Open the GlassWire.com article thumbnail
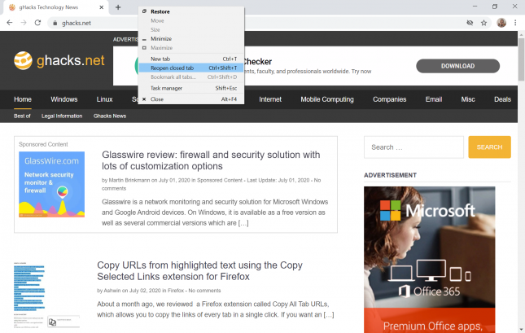Image resolution: width=525 pixels, height=333 pixels. tap(51, 185)
